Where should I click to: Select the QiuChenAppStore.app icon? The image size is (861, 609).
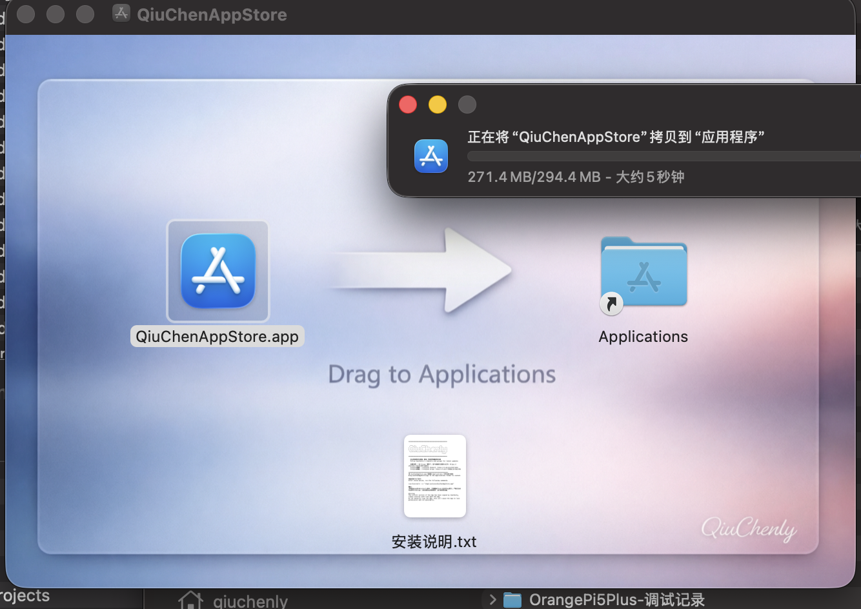pos(218,271)
